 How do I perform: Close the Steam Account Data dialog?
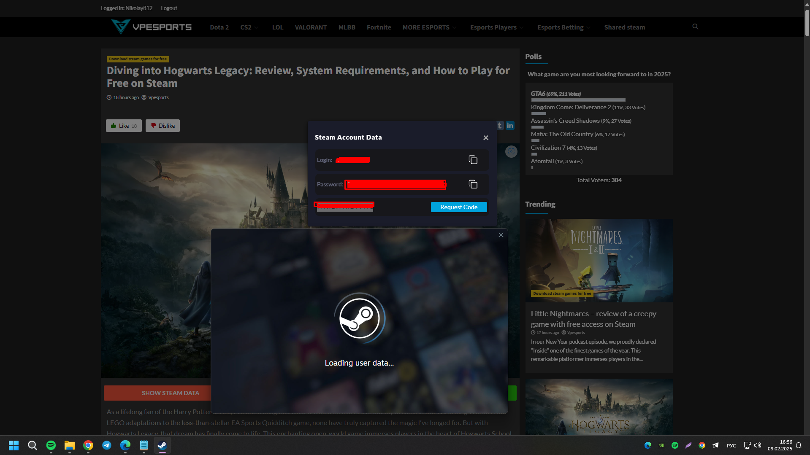[486, 138]
